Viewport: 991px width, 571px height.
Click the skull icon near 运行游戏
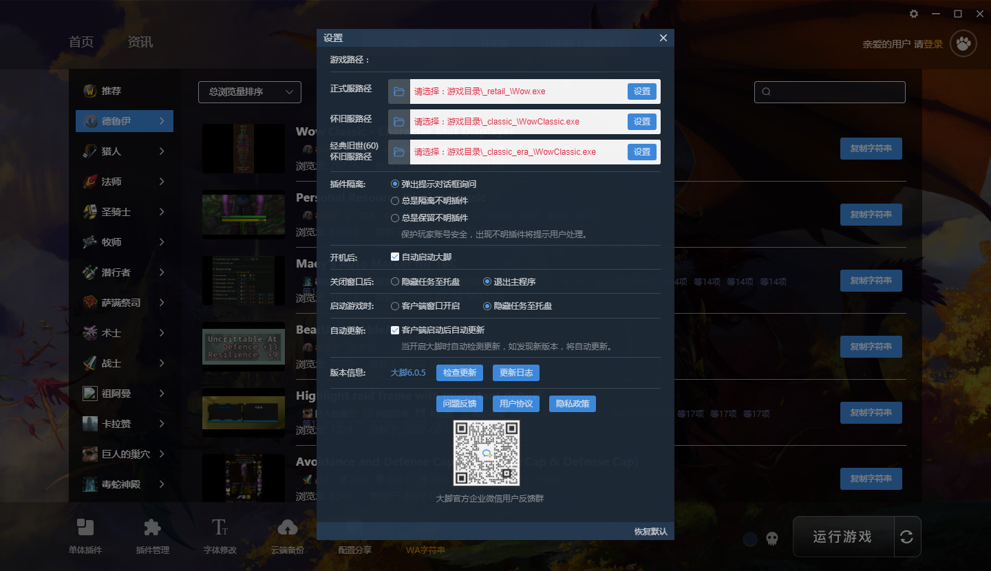[x=772, y=539]
